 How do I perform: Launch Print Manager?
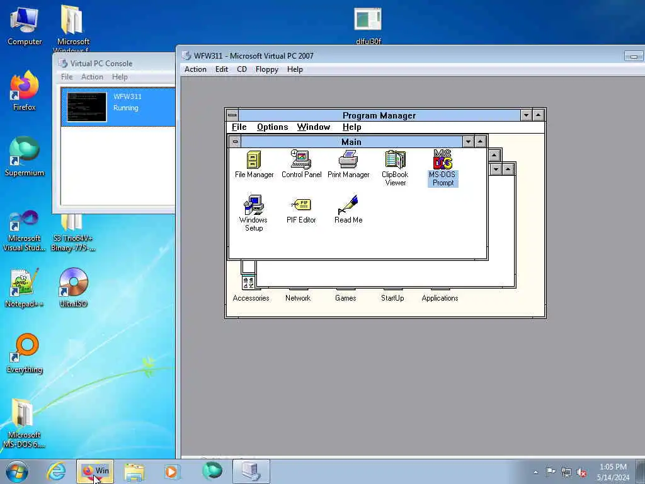coord(348,164)
